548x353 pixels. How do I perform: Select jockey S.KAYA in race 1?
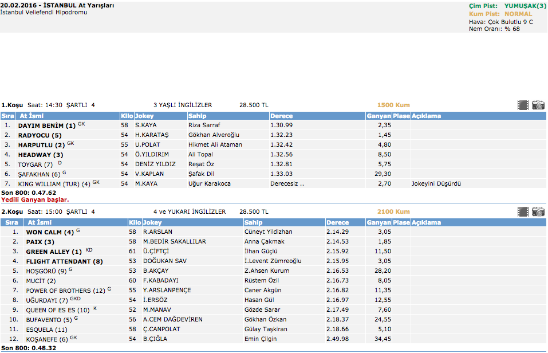145,125
